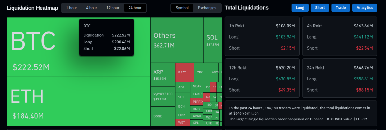The image size is (386, 130).
Task: Select the red WET tile
Action: [x=182, y=122]
